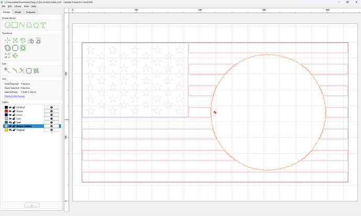Toggle lock on the Stripes layer
Viewport: 361px width, 216px height.
[x=14, y=111]
